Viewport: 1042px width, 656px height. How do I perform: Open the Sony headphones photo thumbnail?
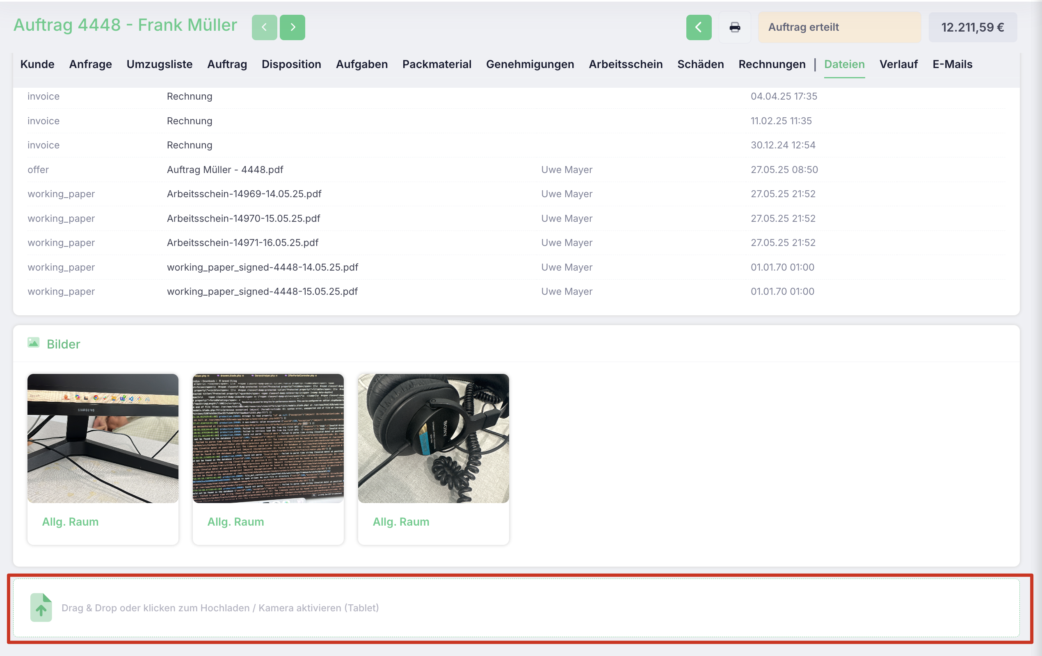(434, 438)
